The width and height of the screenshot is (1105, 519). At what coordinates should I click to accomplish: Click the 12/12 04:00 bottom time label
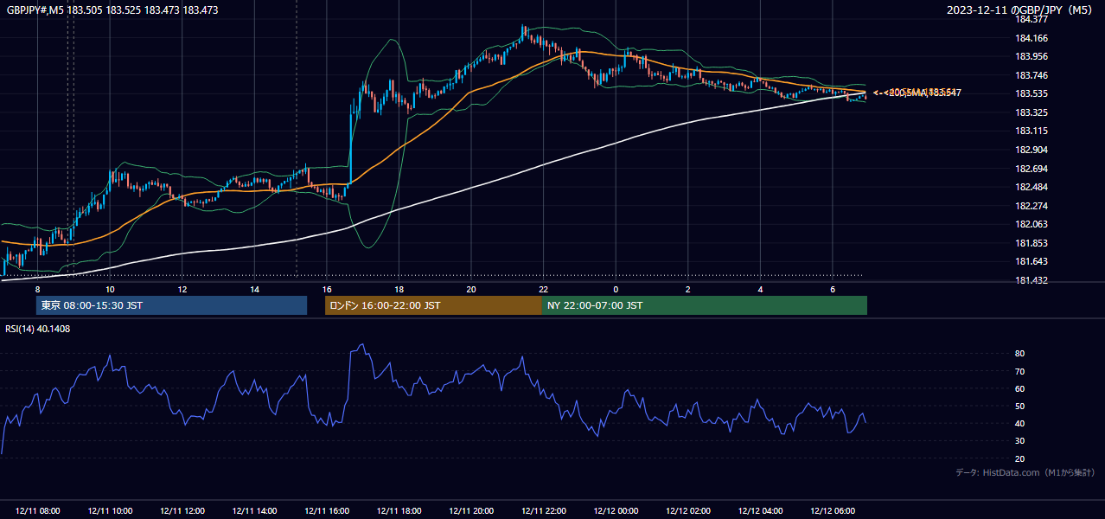760,511
